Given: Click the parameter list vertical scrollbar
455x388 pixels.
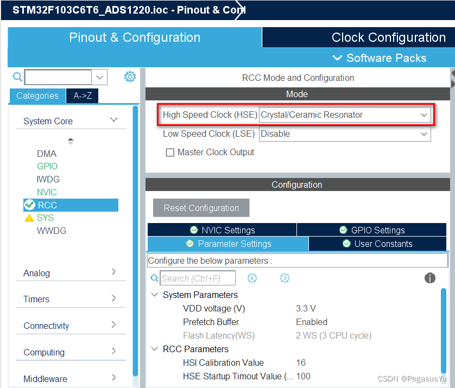Looking at the screenshot, I should 444,330.
